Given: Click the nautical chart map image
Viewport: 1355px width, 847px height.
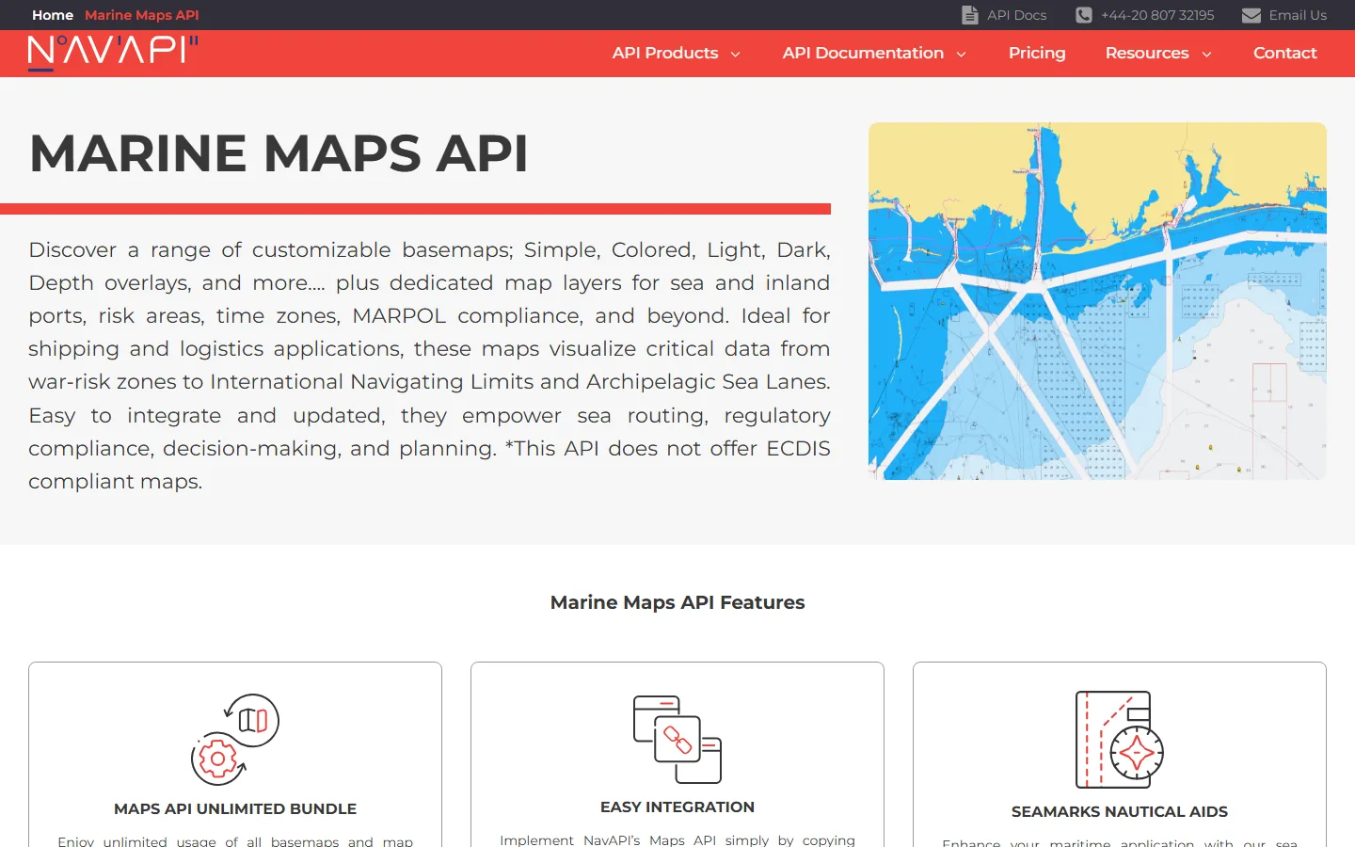Looking at the screenshot, I should pyautogui.click(x=1097, y=301).
